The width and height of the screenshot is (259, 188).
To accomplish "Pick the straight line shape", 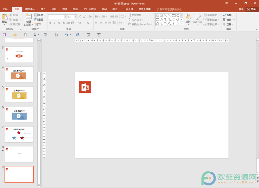I will (166, 16).
